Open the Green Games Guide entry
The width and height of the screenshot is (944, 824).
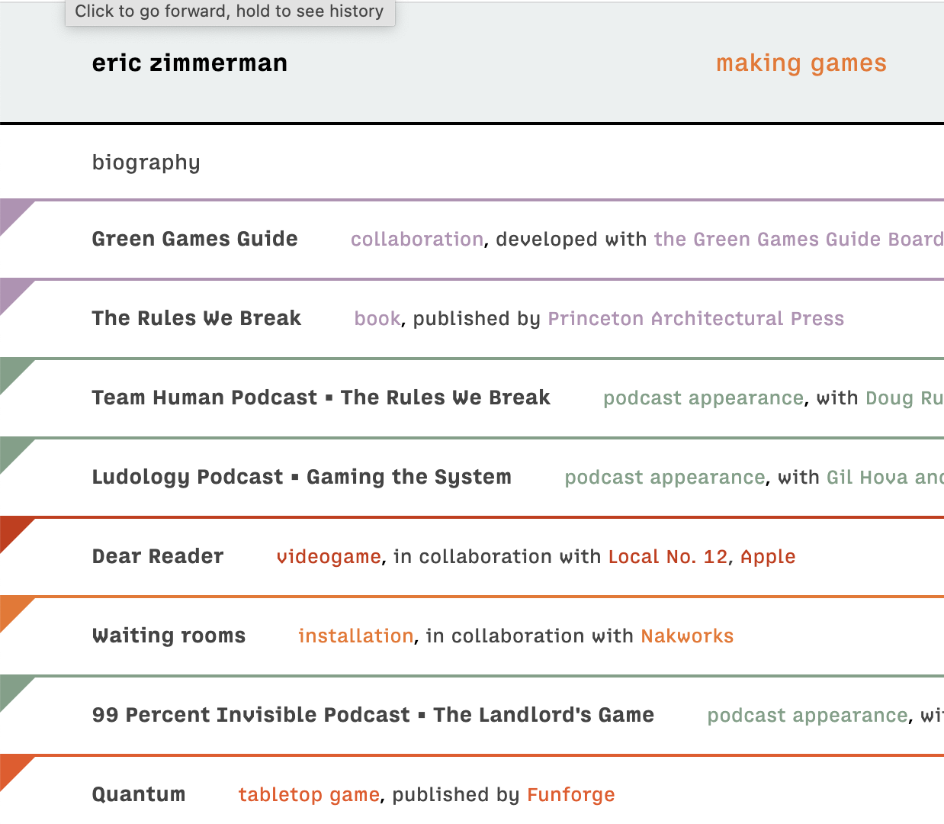[194, 240]
